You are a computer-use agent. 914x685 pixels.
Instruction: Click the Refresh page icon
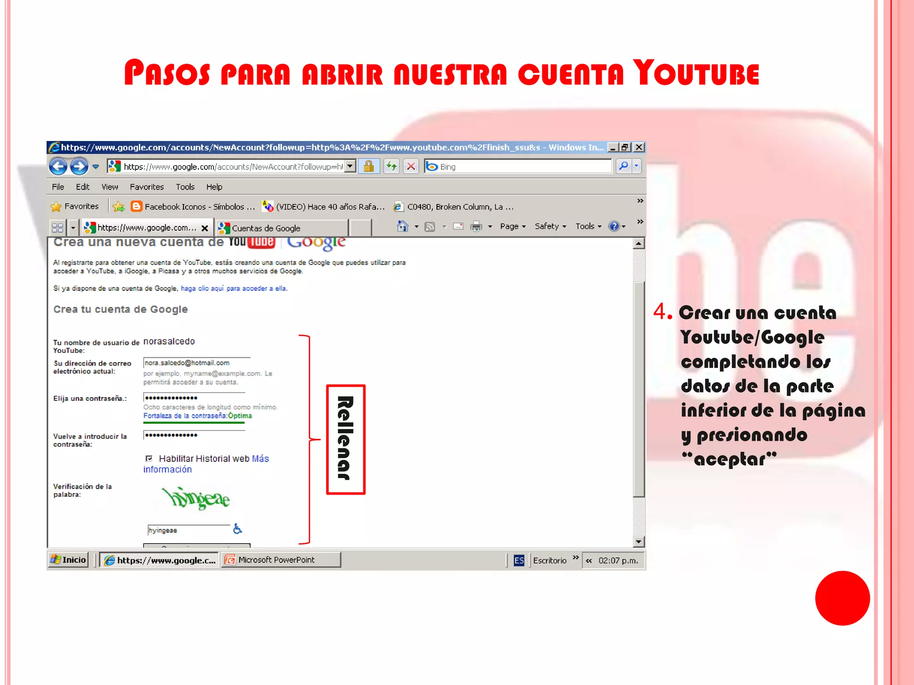click(x=392, y=166)
